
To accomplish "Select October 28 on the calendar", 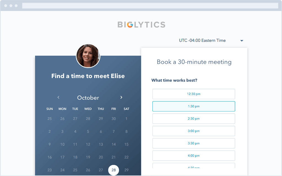I will tap(114, 170).
